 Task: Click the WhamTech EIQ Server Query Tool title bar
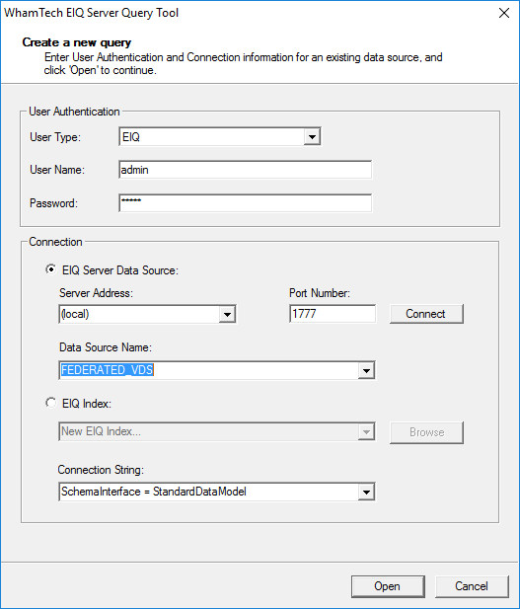pos(249,13)
